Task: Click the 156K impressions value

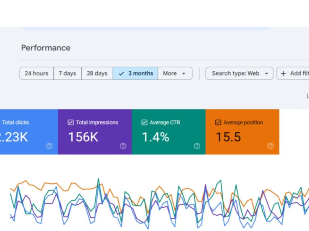Action: click(x=83, y=137)
